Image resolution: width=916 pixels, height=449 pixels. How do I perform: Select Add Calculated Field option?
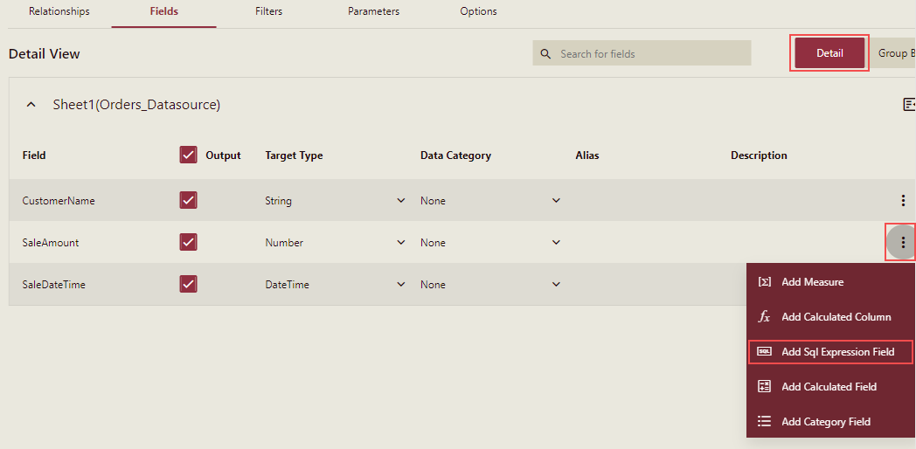click(x=830, y=386)
